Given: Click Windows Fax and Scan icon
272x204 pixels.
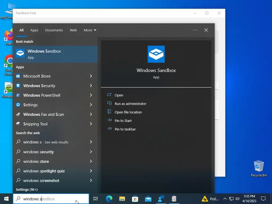Looking at the screenshot, I should click(x=18, y=114).
